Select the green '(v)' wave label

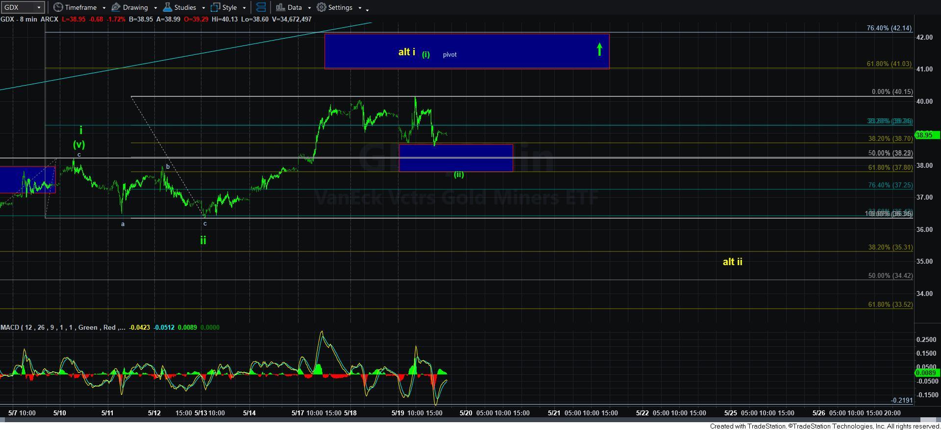(79, 145)
